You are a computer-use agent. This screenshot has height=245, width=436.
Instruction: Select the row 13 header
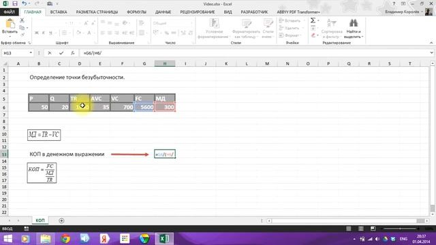[x=4, y=154]
